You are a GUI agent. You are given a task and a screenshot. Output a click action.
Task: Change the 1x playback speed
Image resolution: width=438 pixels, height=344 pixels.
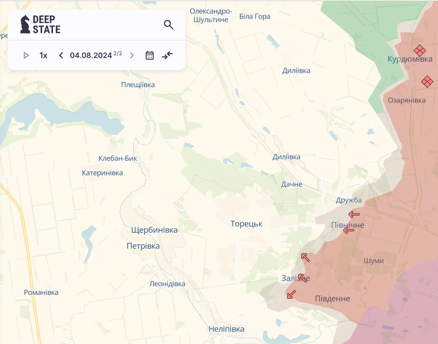pyautogui.click(x=43, y=55)
